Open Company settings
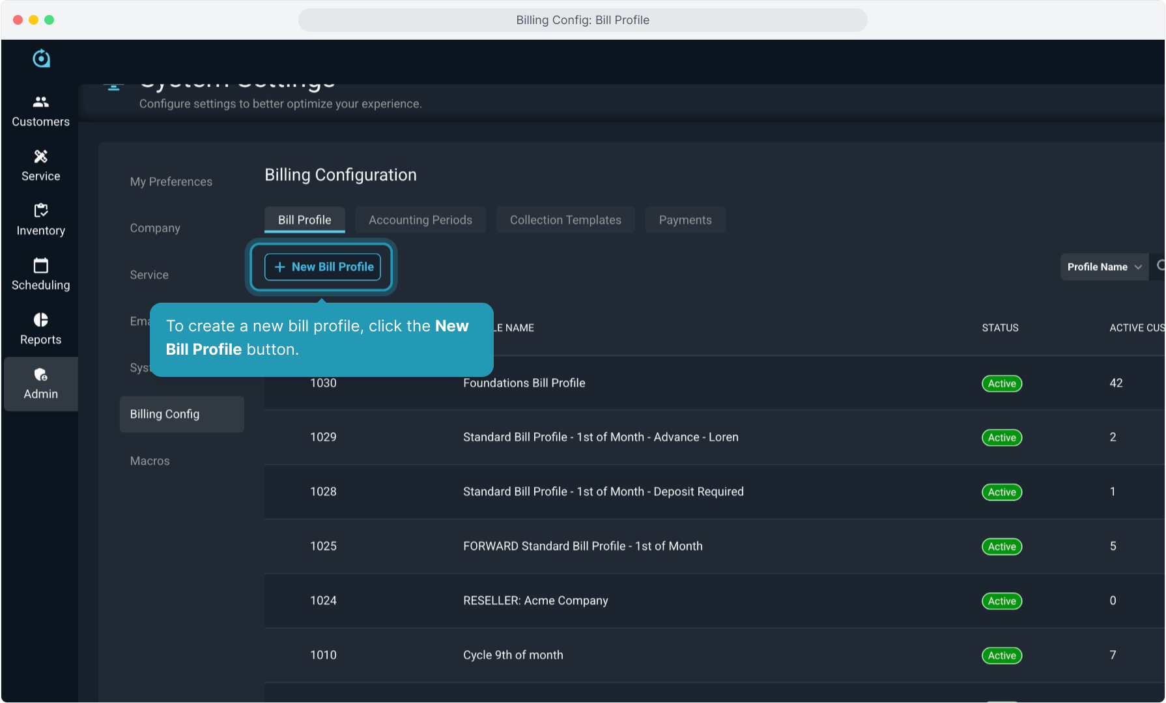Screen dimensions: 1166x703 (155, 228)
